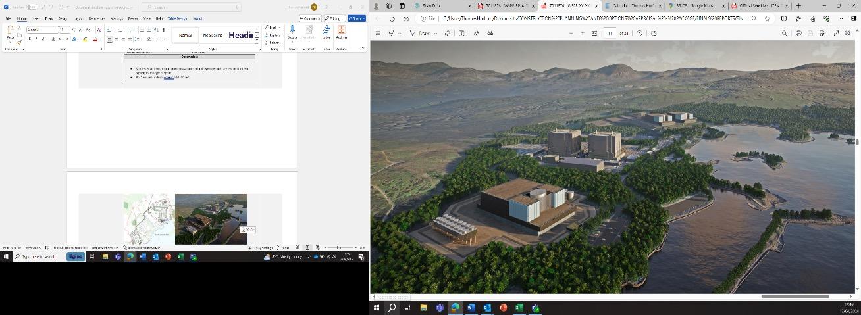Click the full screen icon in PDF toolbar
Screen dimensions: 861x315
point(836,33)
